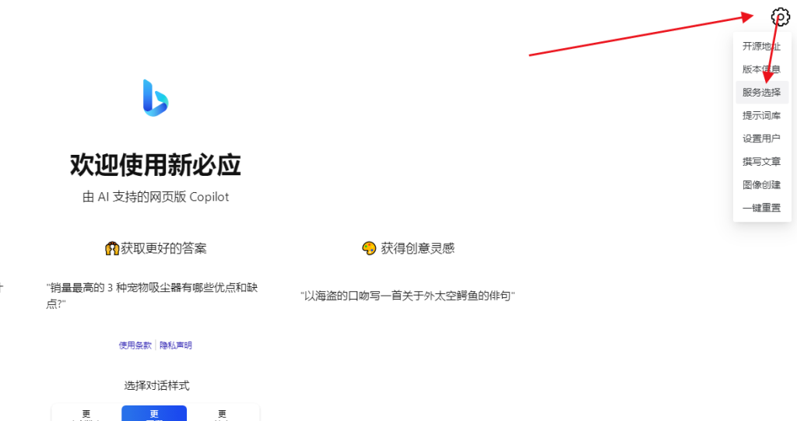The image size is (797, 421).
Task: Open the settings gear icon
Action: 780,17
